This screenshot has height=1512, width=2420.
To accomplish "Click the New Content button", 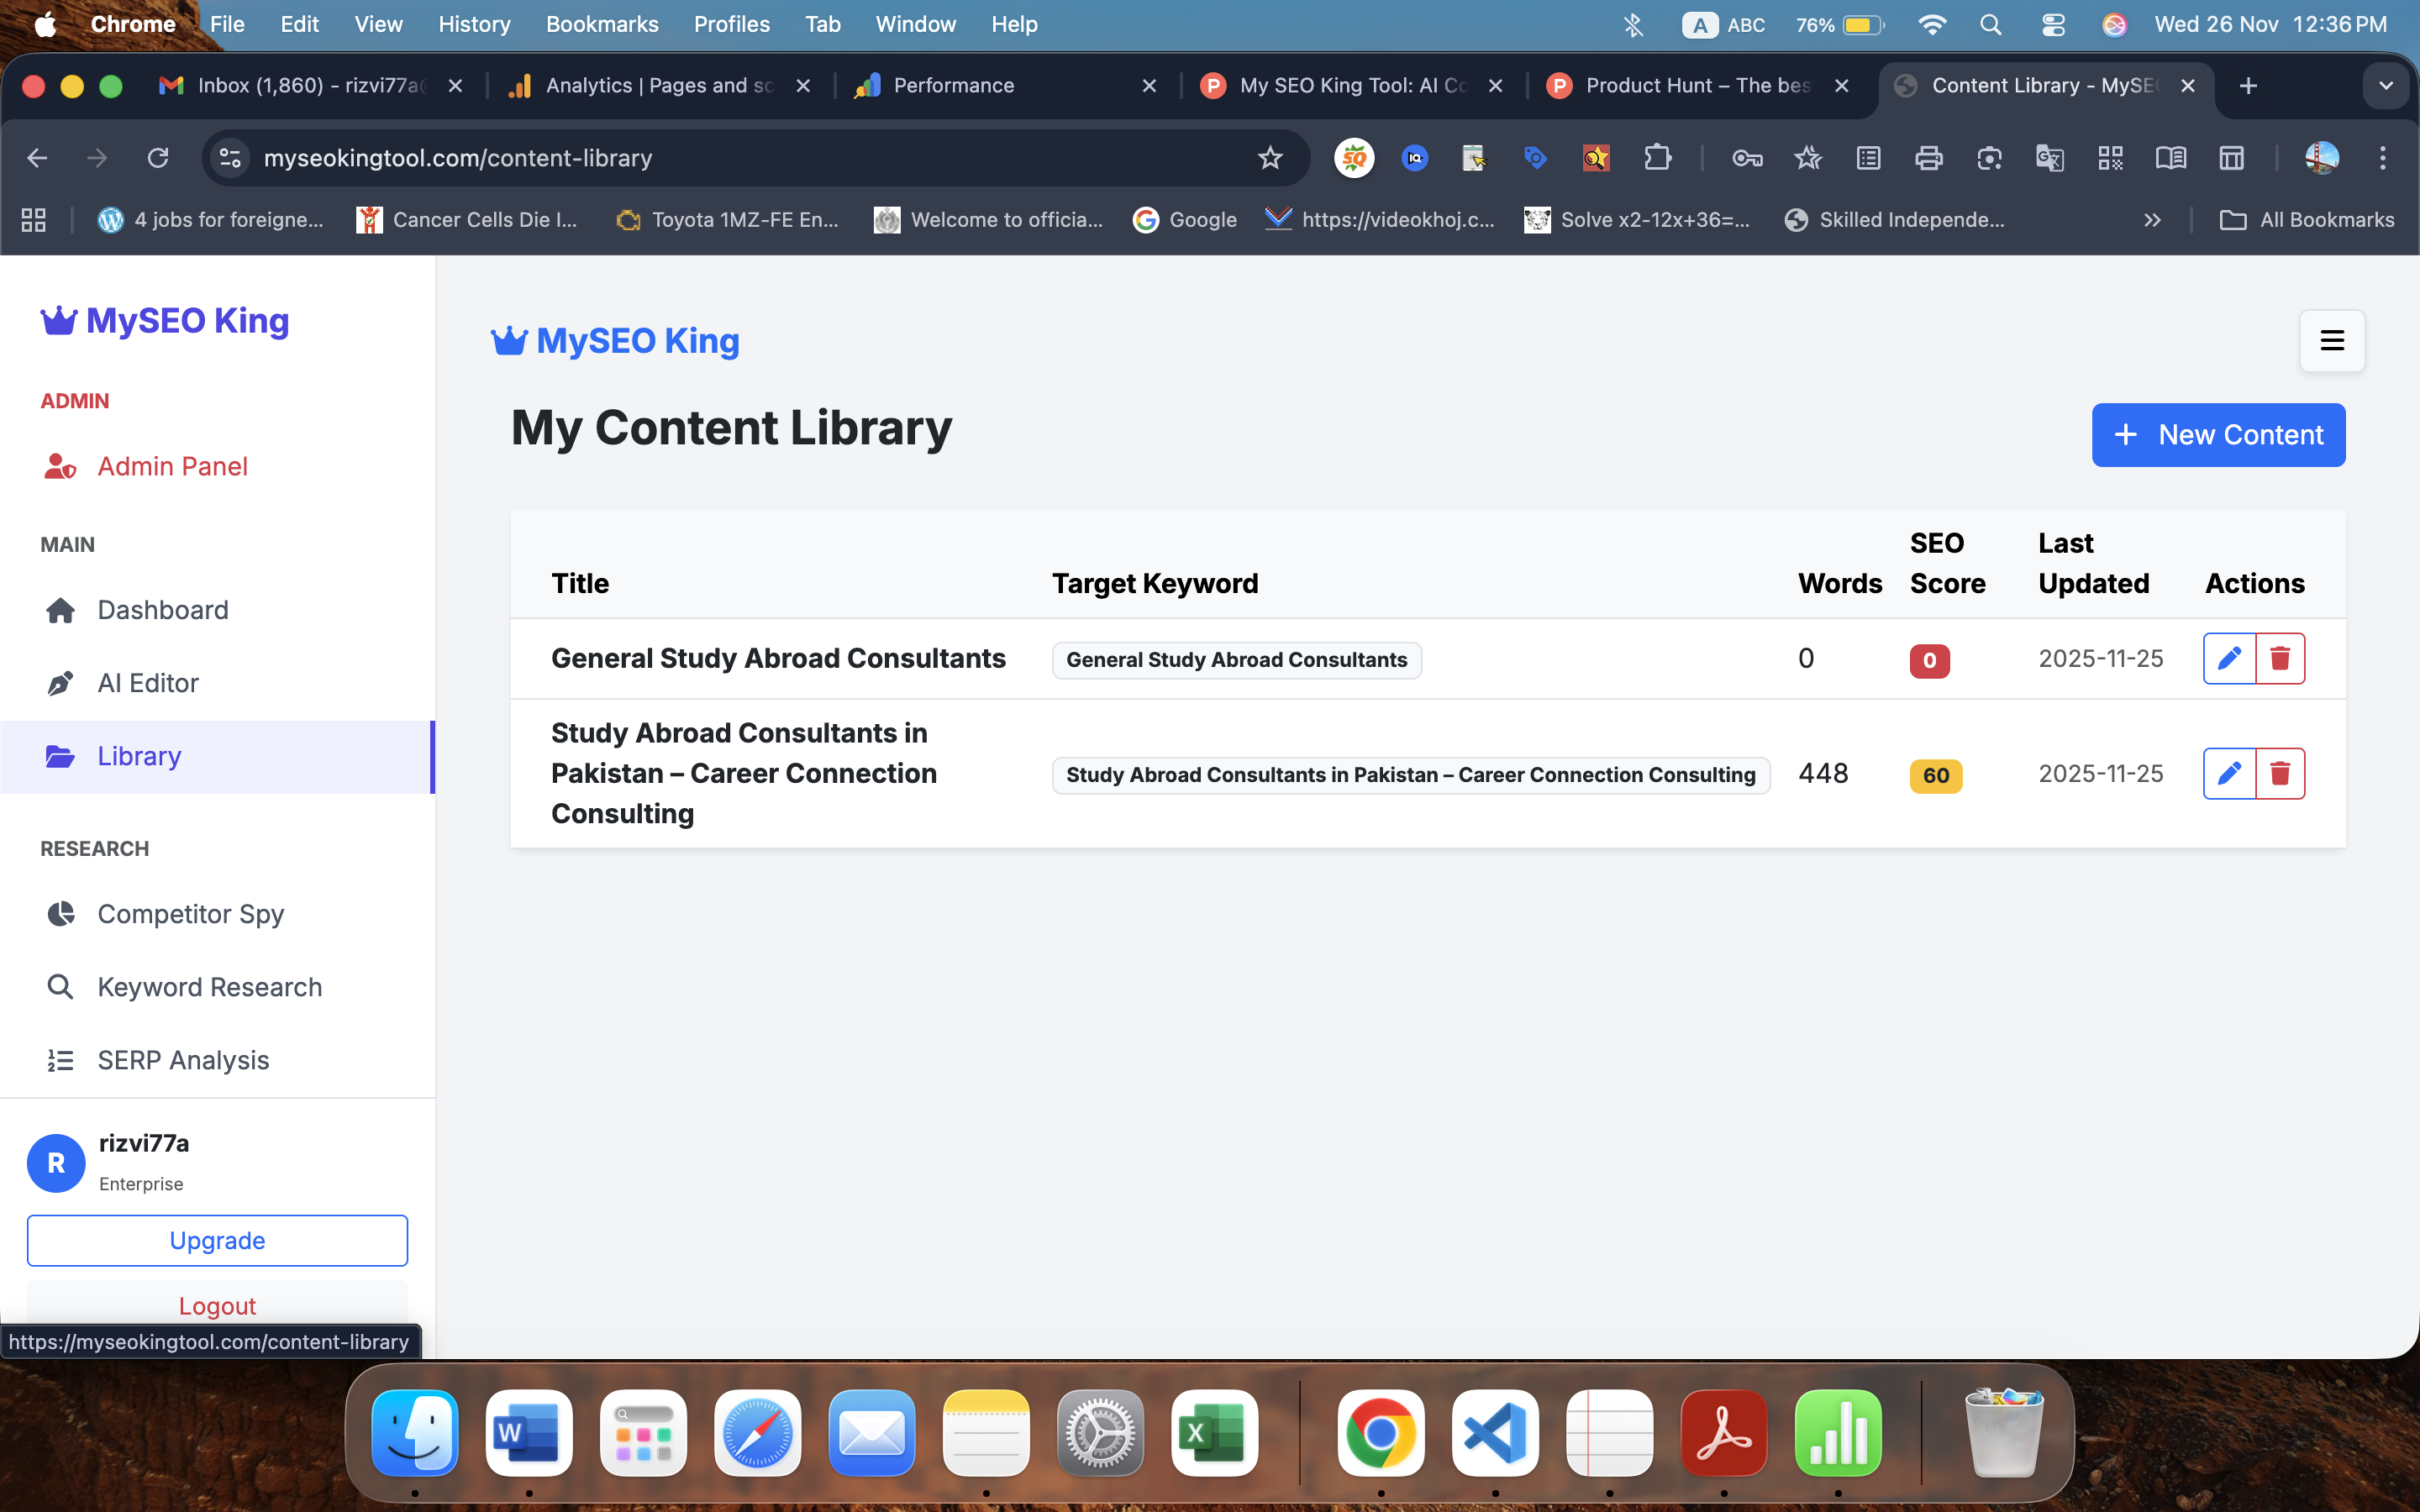I will tap(2218, 435).
